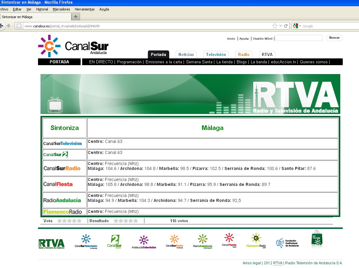The width and height of the screenshot is (359, 268).
Task: Click the Aviso legal footer link
Action: pos(251,263)
